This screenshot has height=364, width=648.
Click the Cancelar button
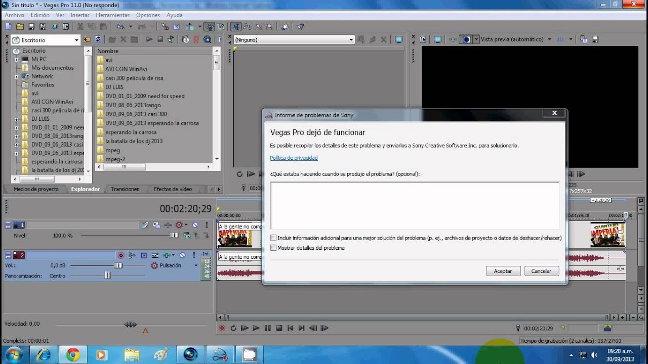(541, 271)
